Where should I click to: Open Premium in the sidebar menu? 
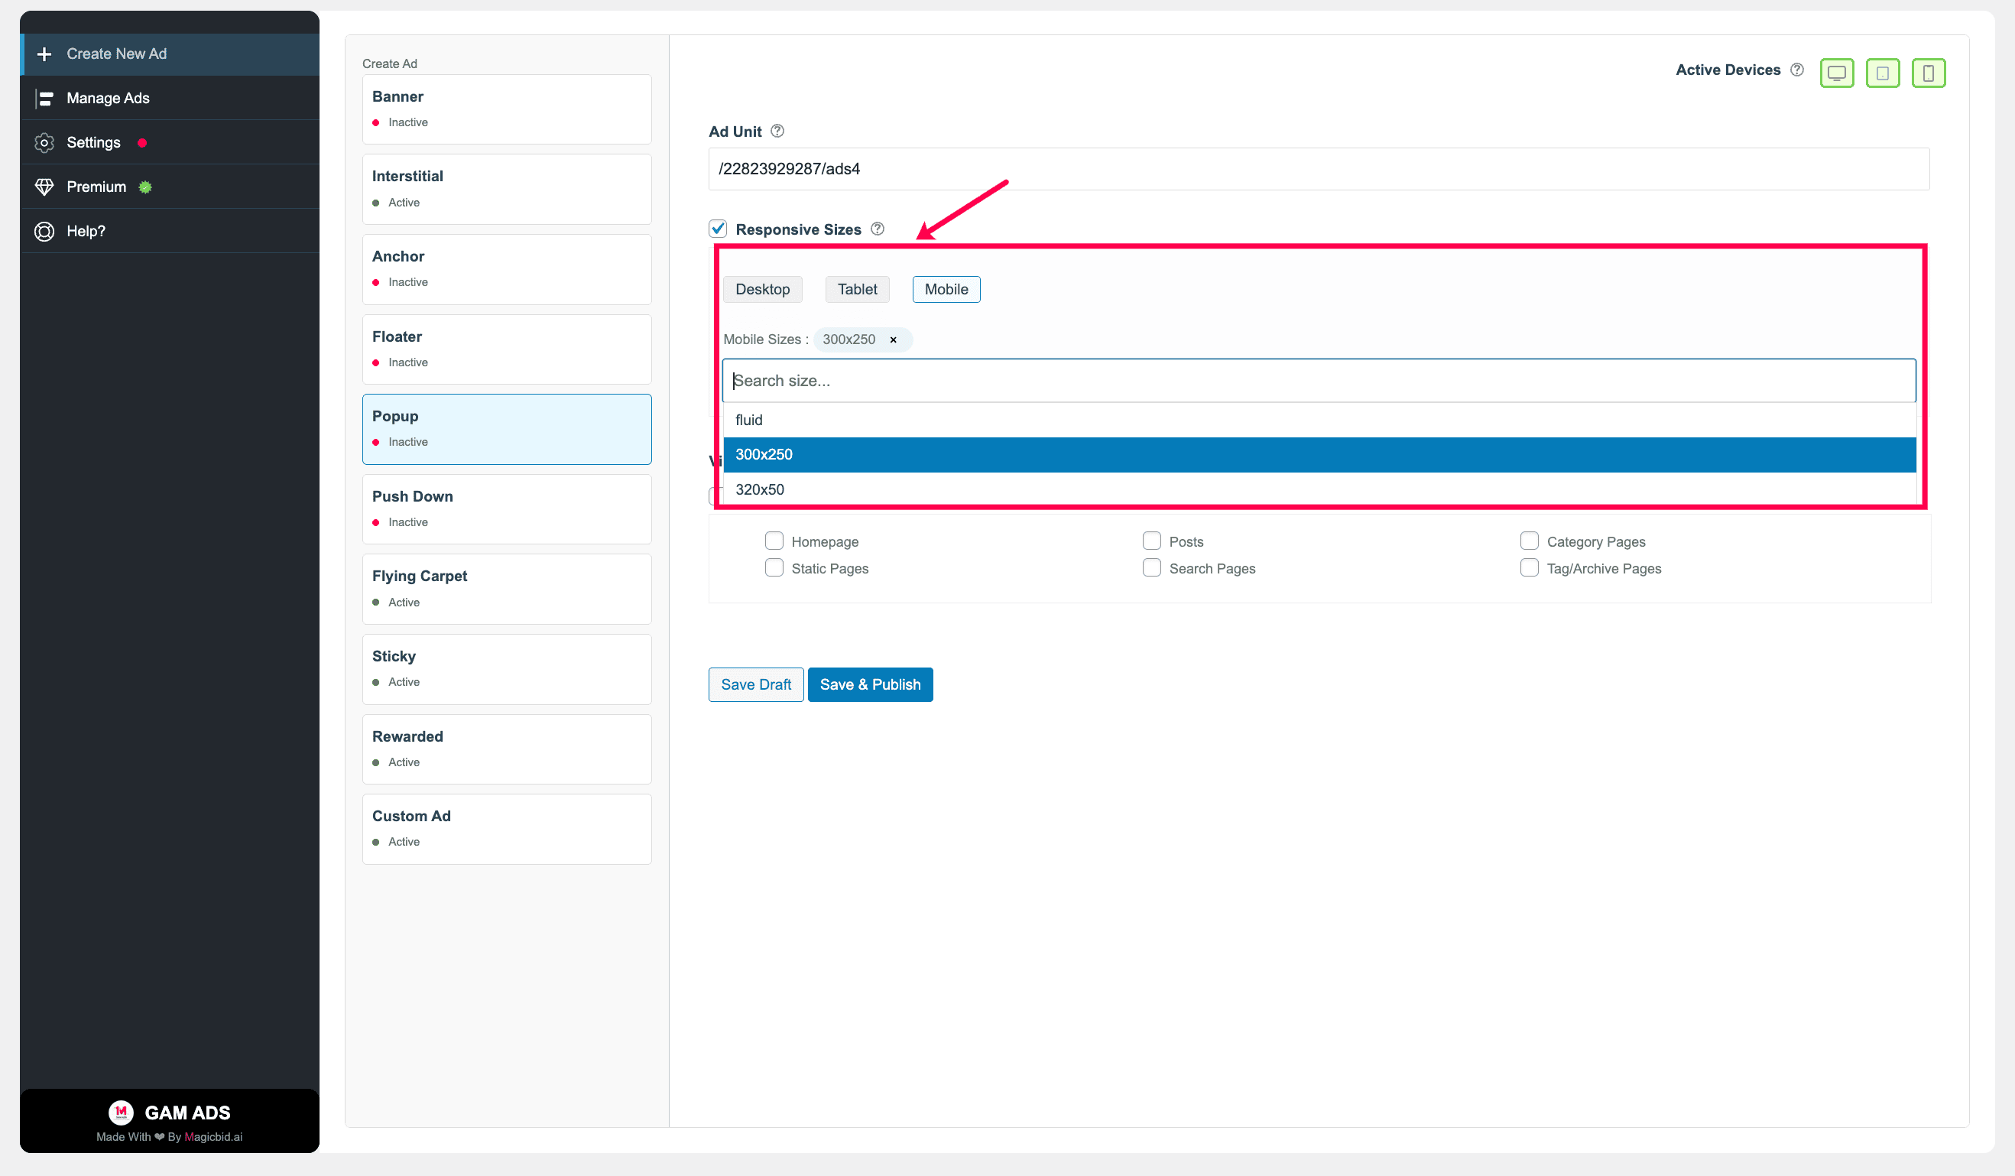pos(170,187)
